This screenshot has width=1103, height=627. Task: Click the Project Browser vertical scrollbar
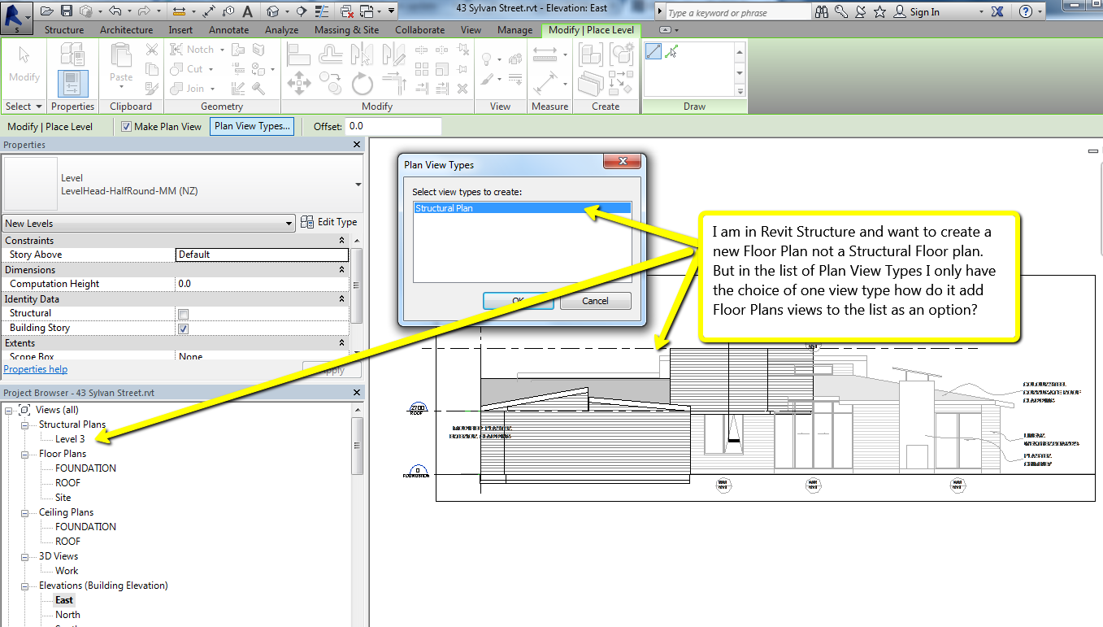(357, 446)
